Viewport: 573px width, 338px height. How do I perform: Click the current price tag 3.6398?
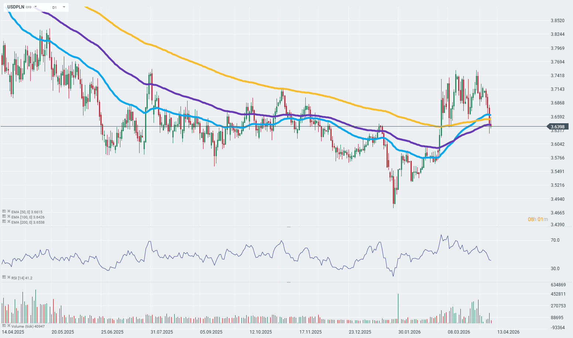click(x=557, y=127)
